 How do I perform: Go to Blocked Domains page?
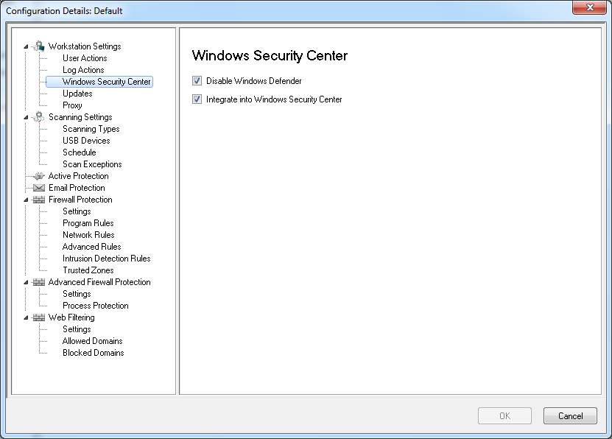[x=93, y=353]
